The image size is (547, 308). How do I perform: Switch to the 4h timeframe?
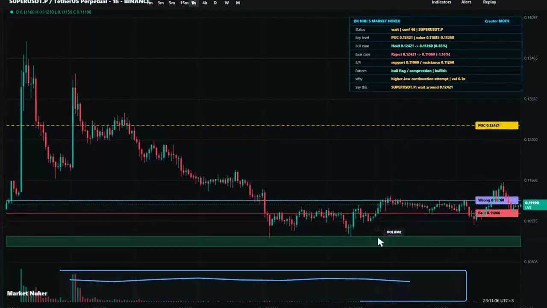205,3
